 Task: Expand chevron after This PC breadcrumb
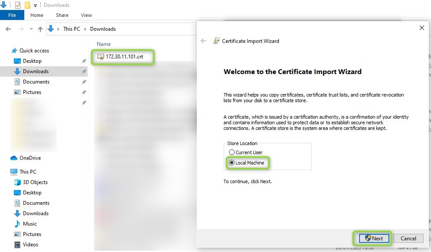pos(85,29)
